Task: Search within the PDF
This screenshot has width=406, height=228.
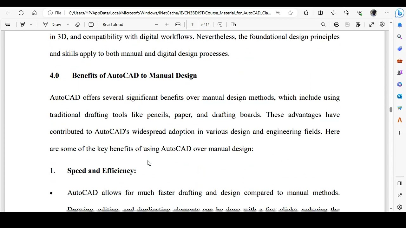Action: (x=323, y=24)
